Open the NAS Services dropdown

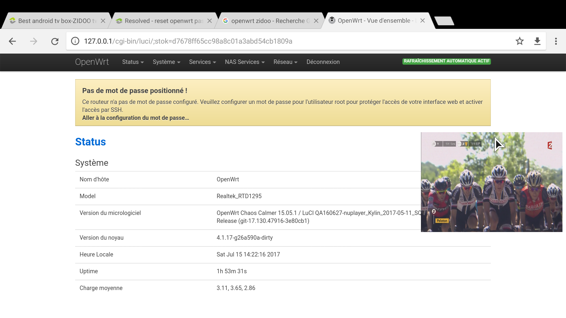[244, 62]
